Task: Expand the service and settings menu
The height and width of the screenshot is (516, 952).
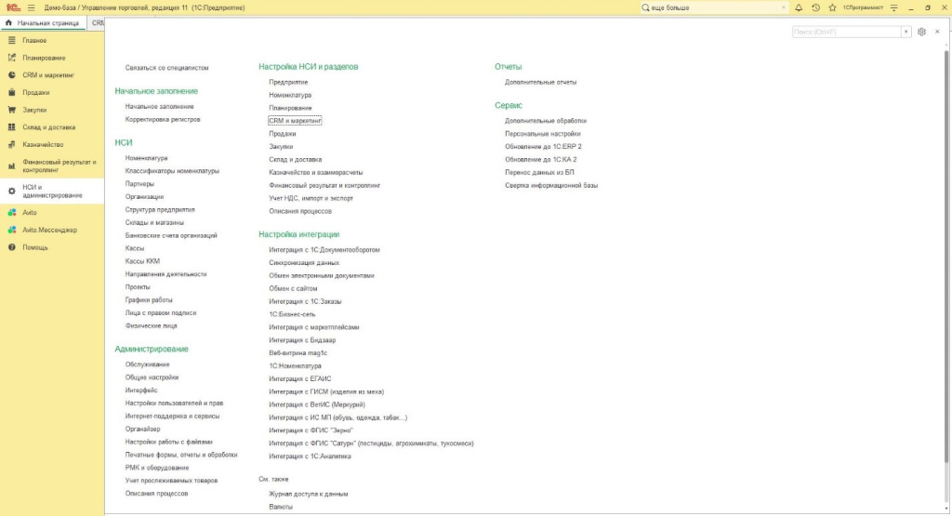Action: click(x=894, y=7)
